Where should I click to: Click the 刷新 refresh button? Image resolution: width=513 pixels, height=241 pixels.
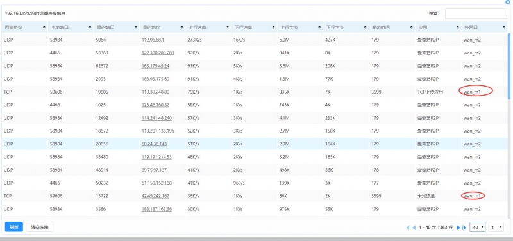pos(13,227)
